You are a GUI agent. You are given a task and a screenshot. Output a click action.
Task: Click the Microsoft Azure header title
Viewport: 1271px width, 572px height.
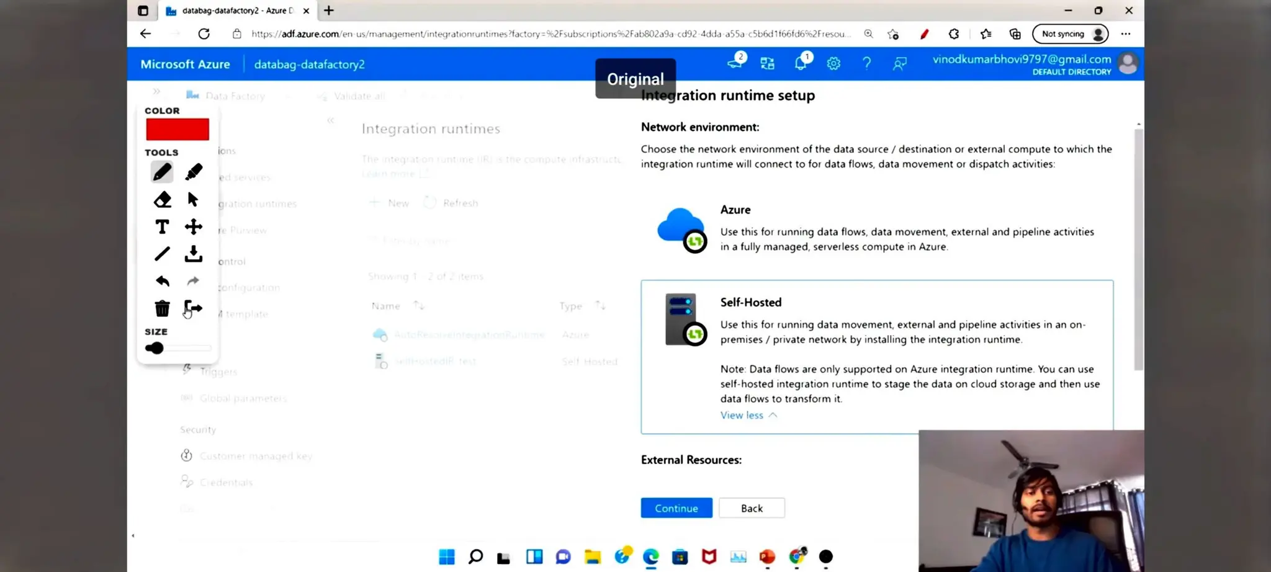tap(185, 64)
